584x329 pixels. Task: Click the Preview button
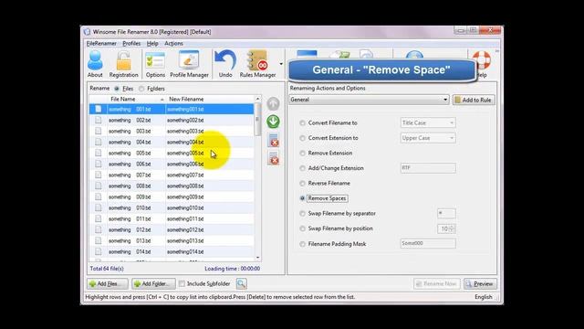tap(480, 284)
